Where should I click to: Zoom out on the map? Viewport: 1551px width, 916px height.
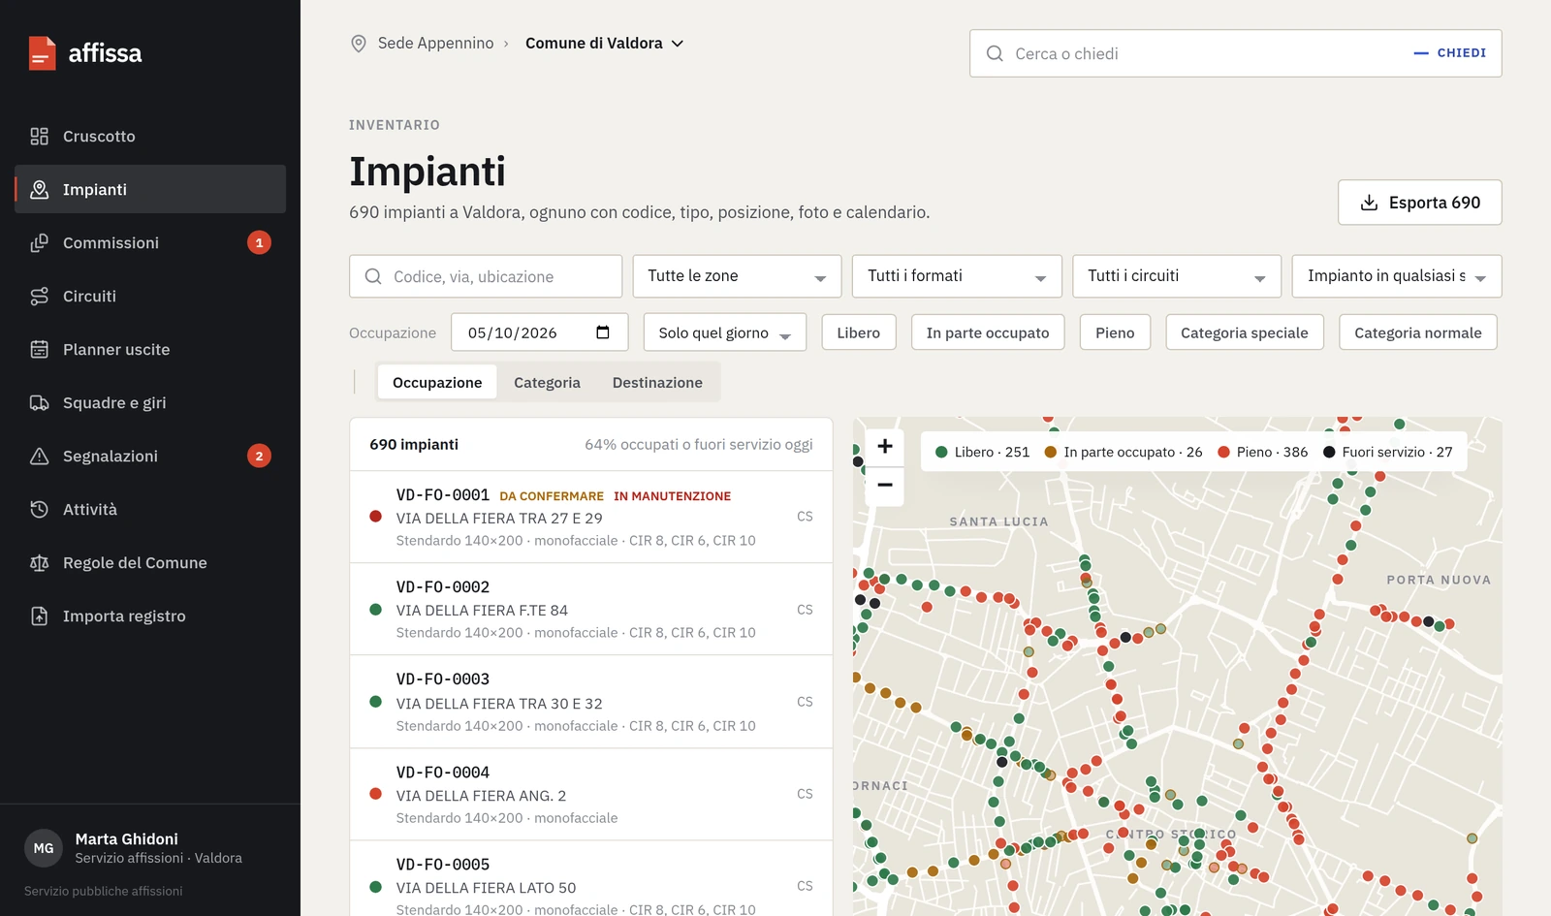coord(885,485)
